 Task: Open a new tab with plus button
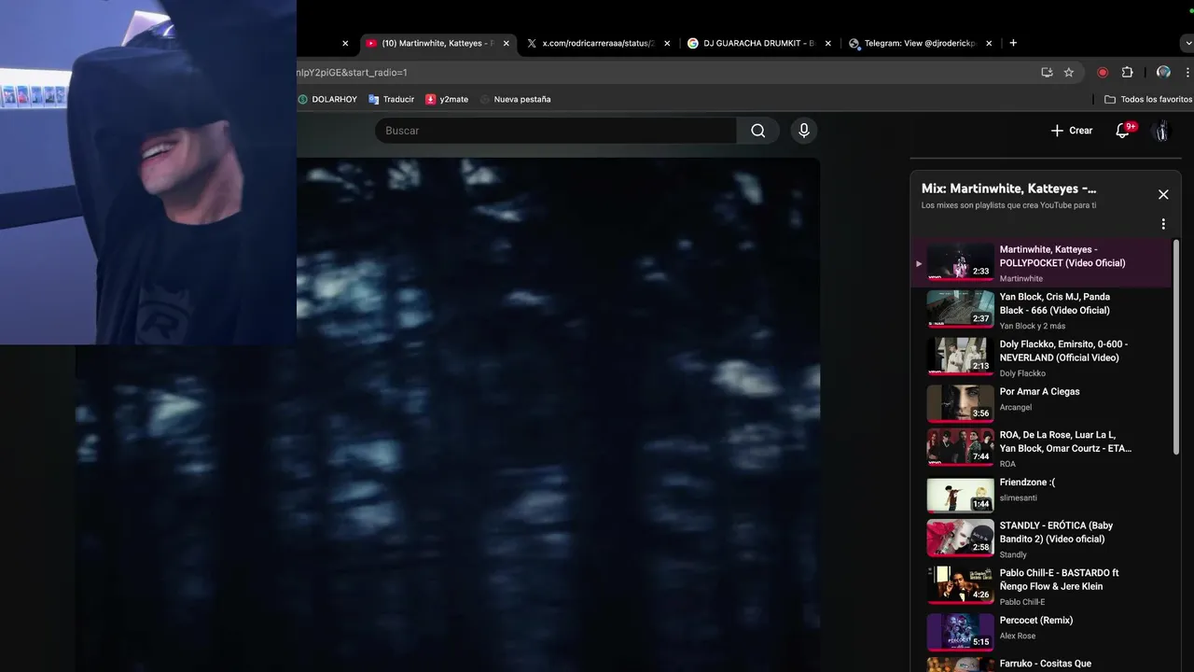coord(1013,43)
